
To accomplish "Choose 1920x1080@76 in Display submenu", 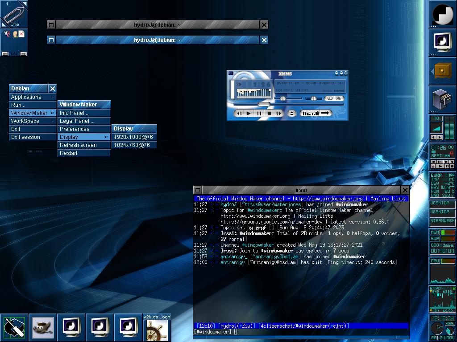I will (x=134, y=137).
